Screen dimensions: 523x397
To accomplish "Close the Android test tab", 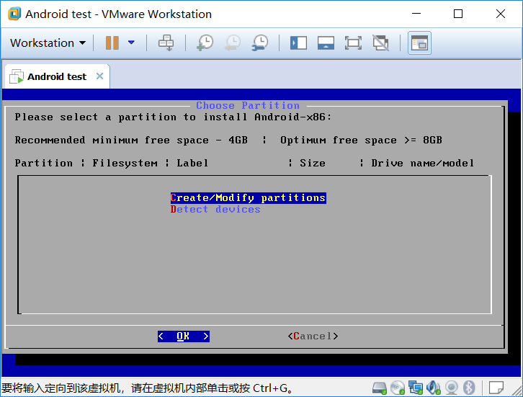I will coord(99,76).
